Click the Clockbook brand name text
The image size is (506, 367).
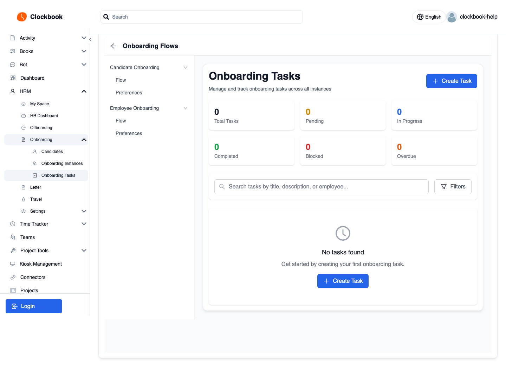click(x=46, y=17)
